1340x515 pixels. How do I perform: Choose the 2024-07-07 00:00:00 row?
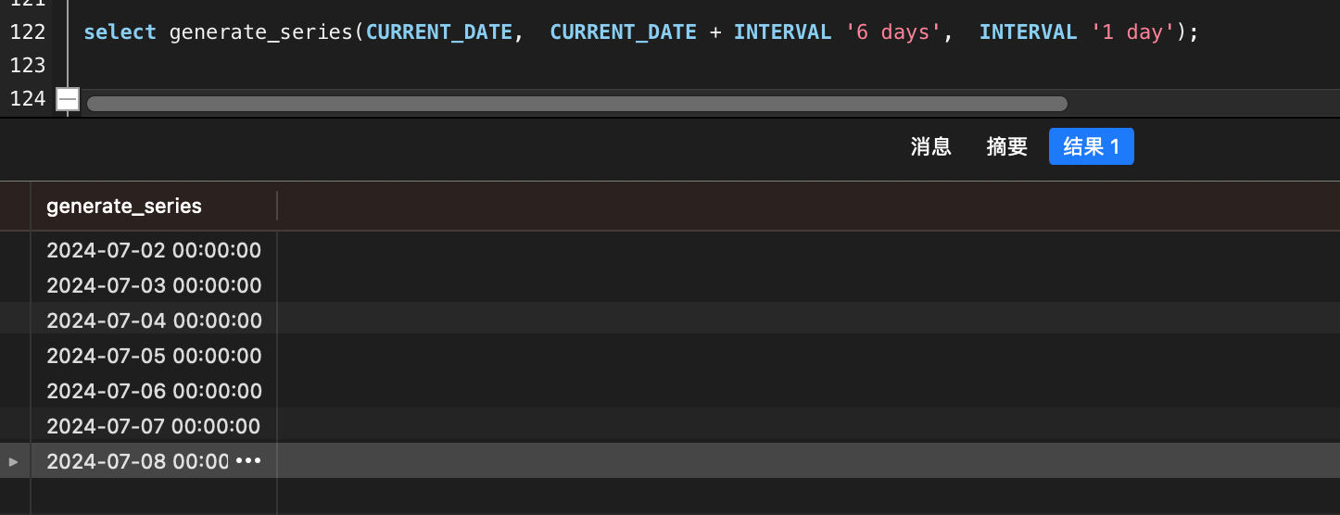pyautogui.click(x=154, y=426)
